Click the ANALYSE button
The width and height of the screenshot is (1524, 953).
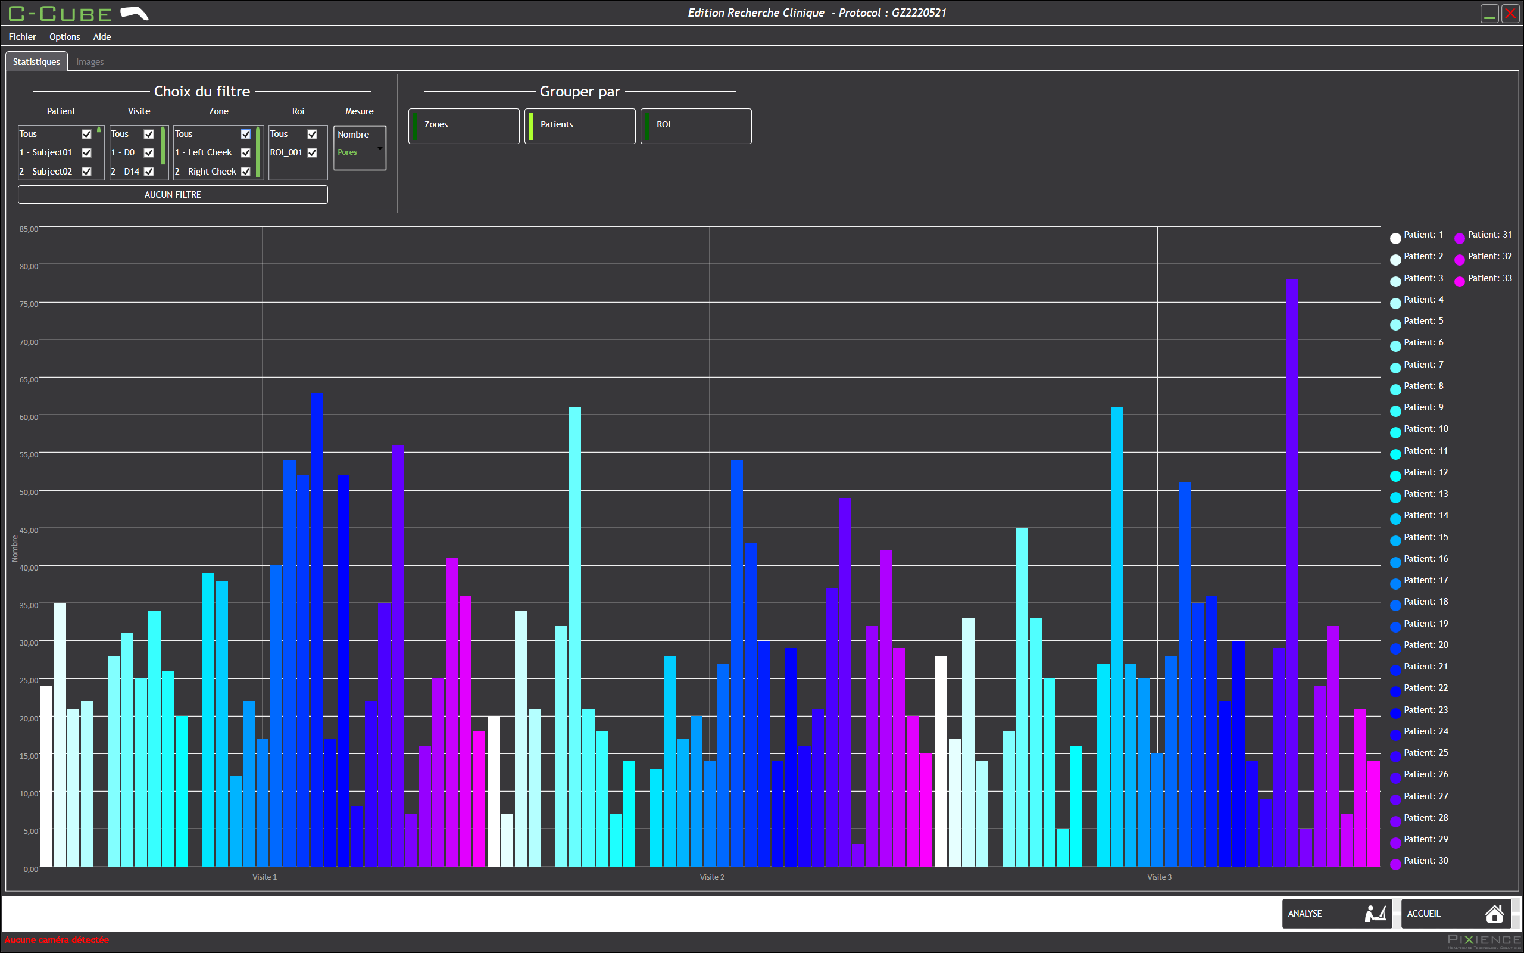tap(1336, 913)
